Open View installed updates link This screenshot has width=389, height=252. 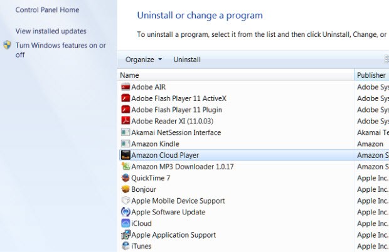(51, 31)
